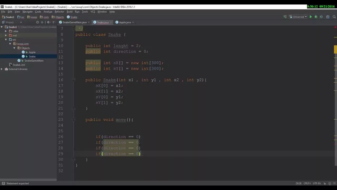This screenshot has width=337, height=190.
Task: Change CRLF line separator in status bar
Action: click(x=307, y=183)
